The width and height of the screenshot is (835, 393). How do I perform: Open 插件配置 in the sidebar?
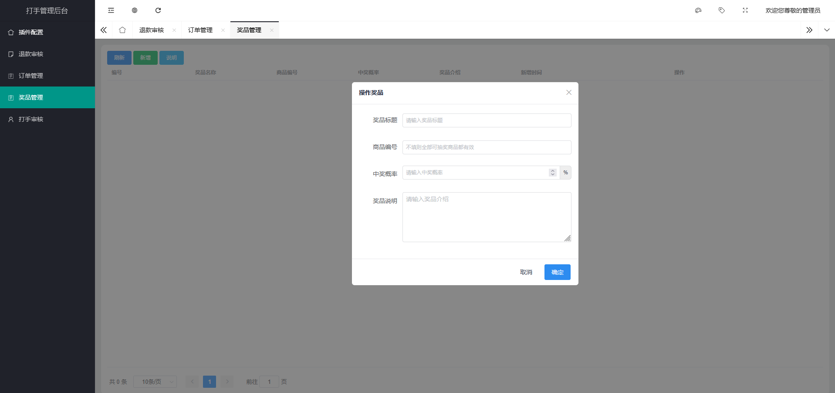pyautogui.click(x=31, y=32)
